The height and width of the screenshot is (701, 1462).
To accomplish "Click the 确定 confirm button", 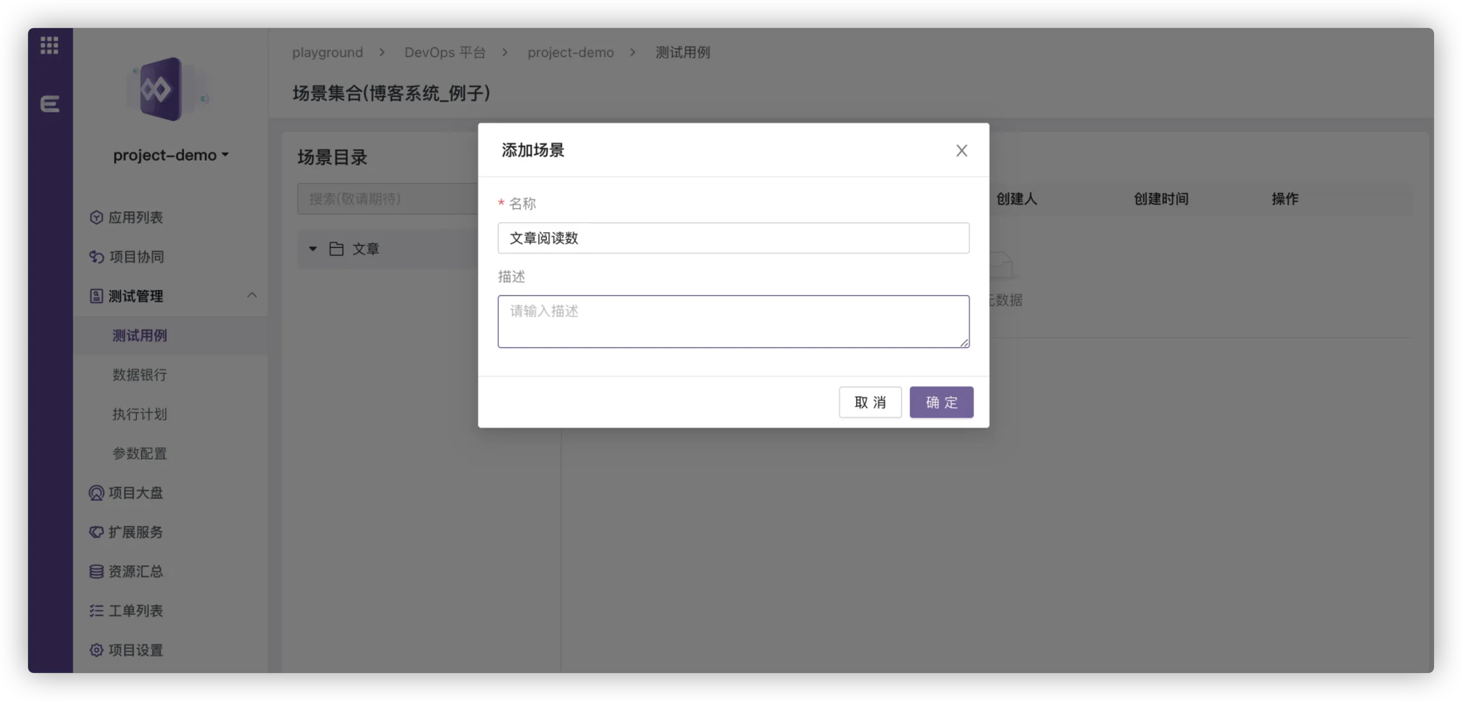I will 941,402.
